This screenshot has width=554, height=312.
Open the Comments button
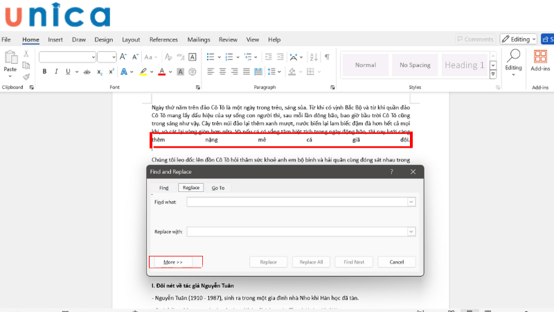click(475, 40)
